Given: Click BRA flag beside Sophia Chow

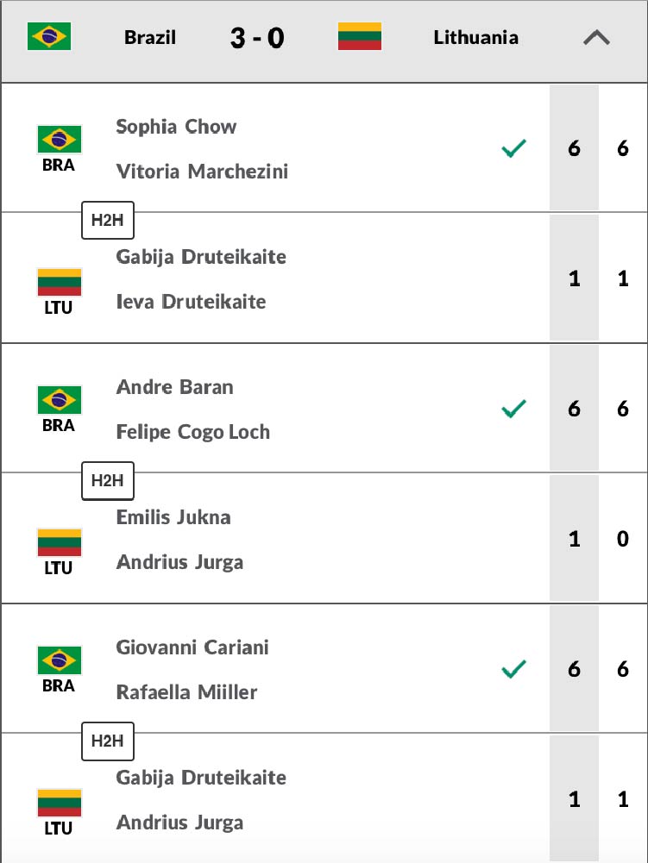Looking at the screenshot, I should click(59, 139).
